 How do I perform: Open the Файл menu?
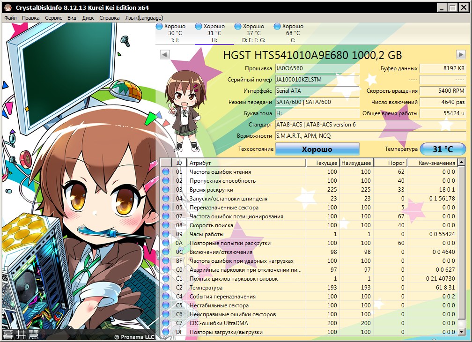click(x=10, y=18)
